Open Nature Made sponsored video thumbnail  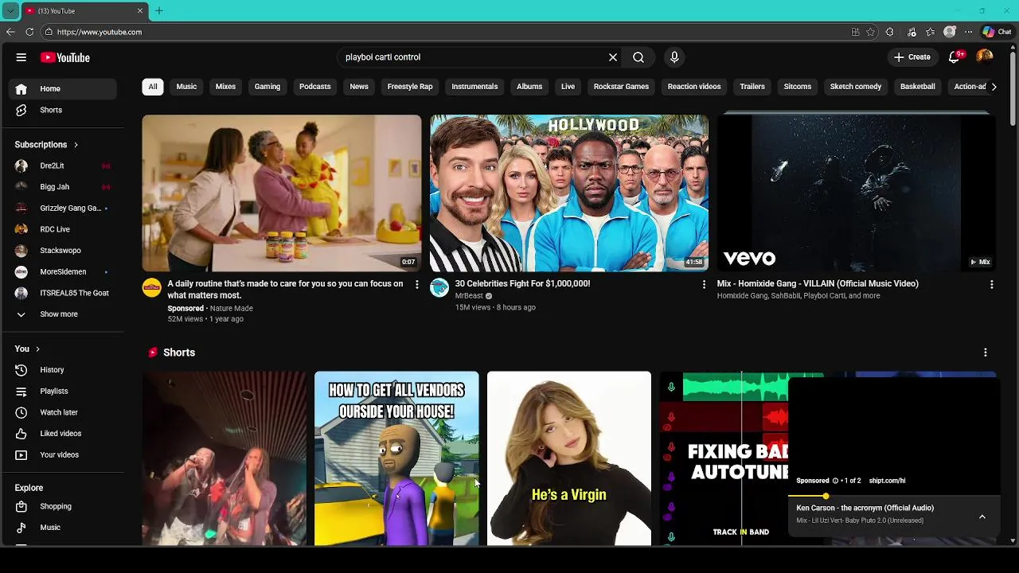(282, 193)
